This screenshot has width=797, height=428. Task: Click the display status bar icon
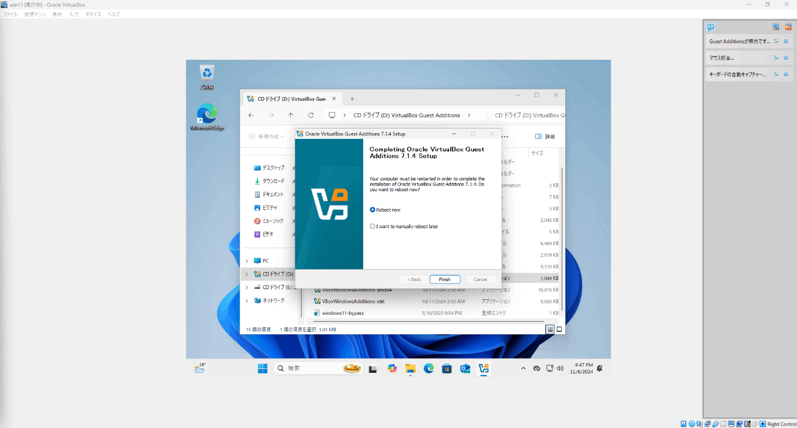(732, 424)
